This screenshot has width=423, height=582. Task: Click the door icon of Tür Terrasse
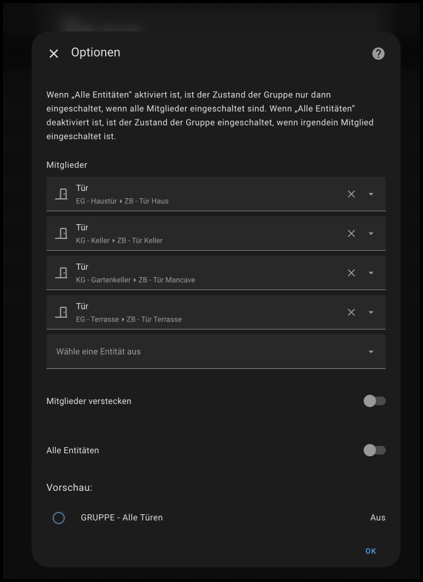point(61,312)
